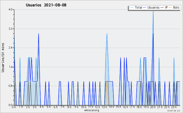Click the x-axis label '8 h'

[69, 107]
